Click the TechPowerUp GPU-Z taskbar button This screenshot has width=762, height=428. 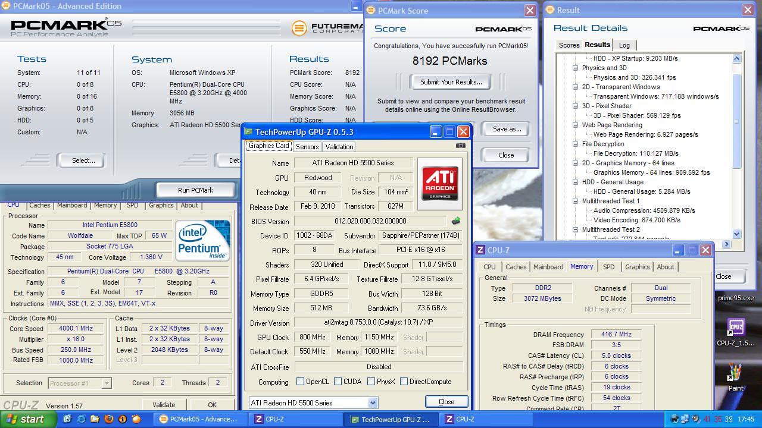tap(390, 419)
